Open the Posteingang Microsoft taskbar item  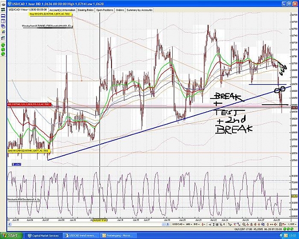tap(119, 236)
